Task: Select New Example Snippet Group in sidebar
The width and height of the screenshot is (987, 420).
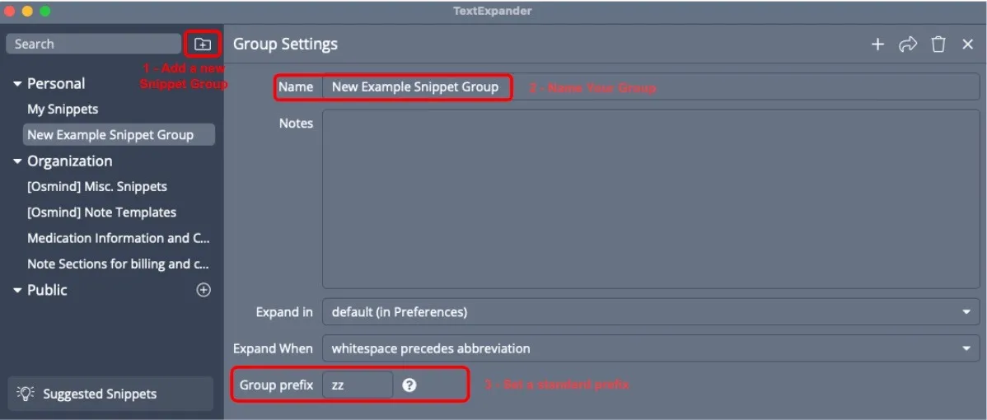Action: 119,134
